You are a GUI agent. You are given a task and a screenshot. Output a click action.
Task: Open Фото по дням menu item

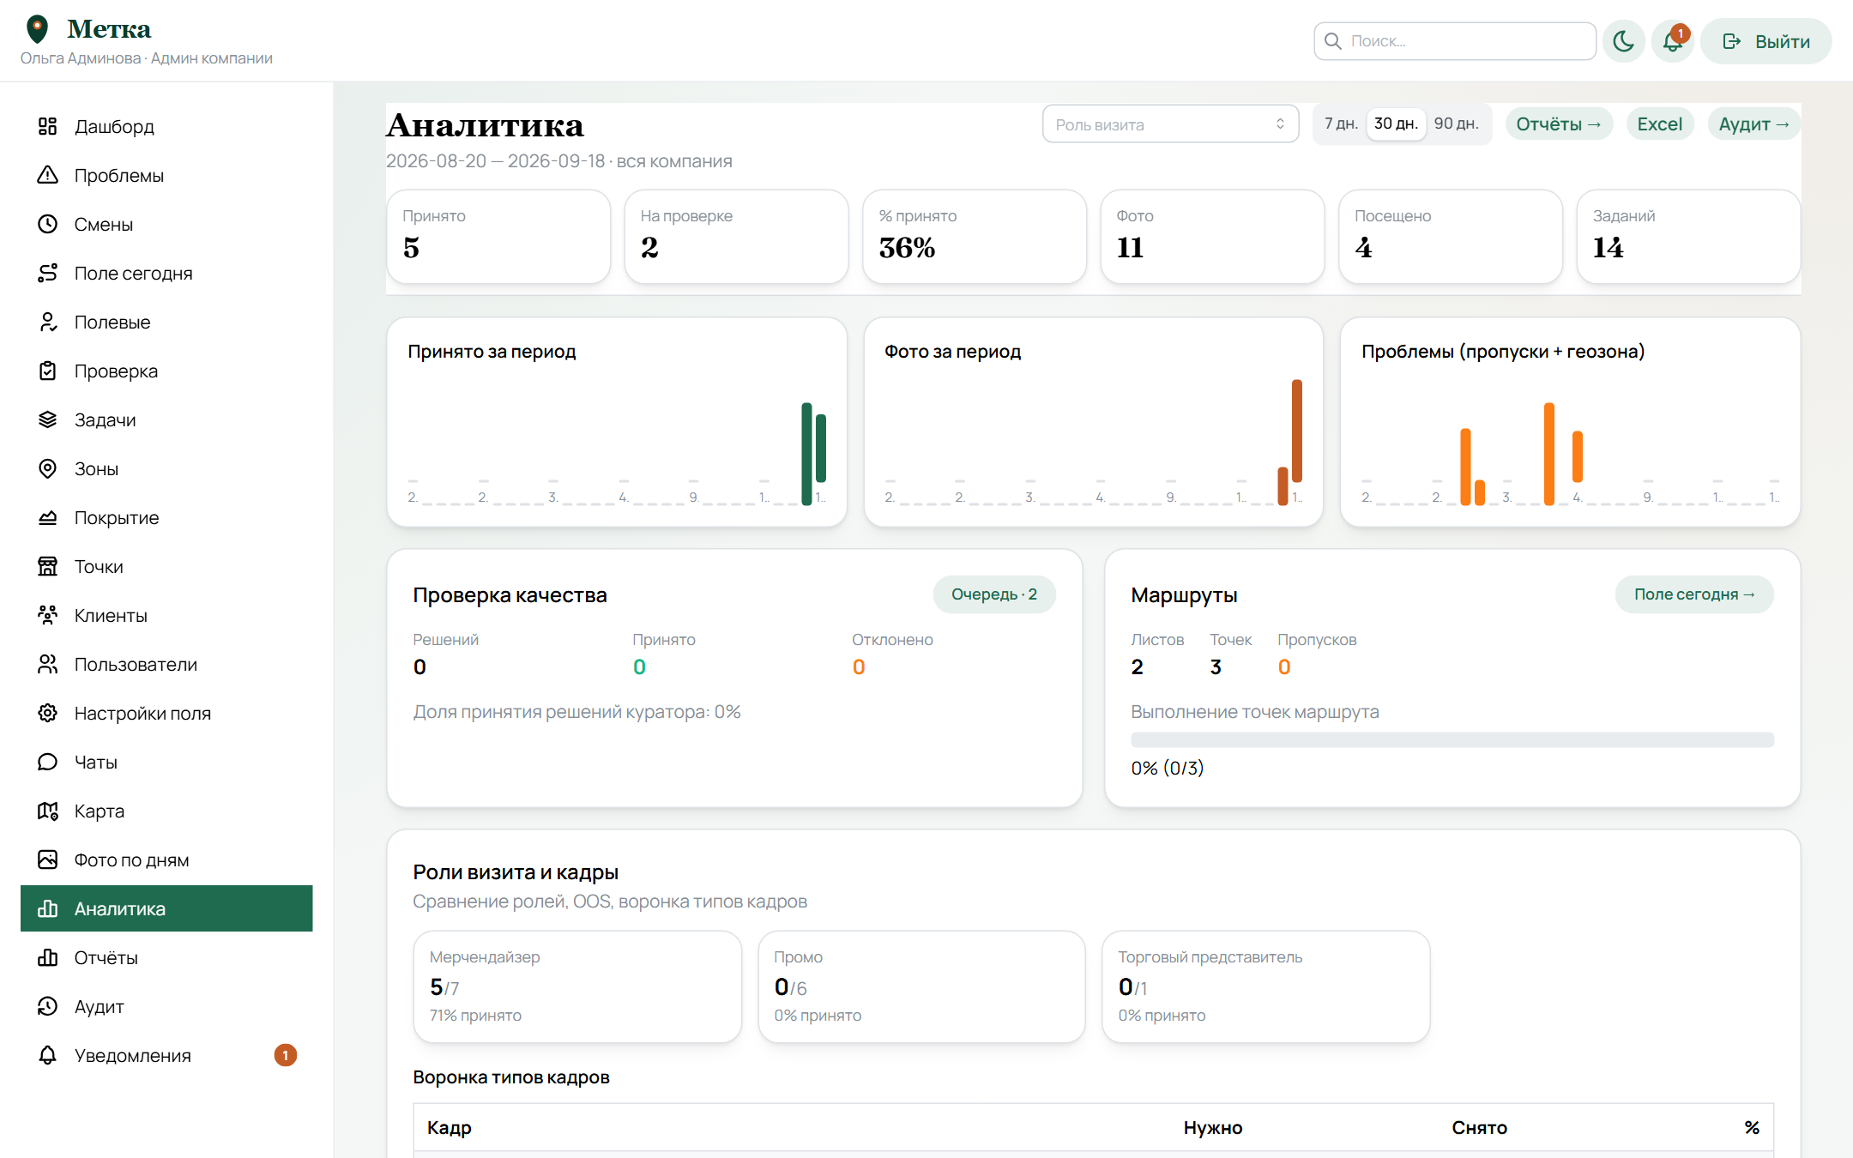pyautogui.click(x=166, y=859)
